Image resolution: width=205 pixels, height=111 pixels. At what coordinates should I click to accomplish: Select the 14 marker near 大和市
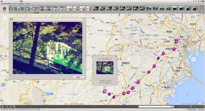pos(138,82)
